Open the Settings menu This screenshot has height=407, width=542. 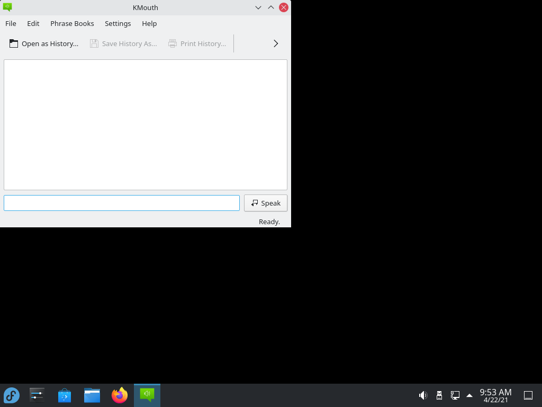pos(118,23)
